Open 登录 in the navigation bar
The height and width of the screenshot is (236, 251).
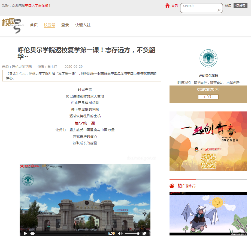coord(65,25)
